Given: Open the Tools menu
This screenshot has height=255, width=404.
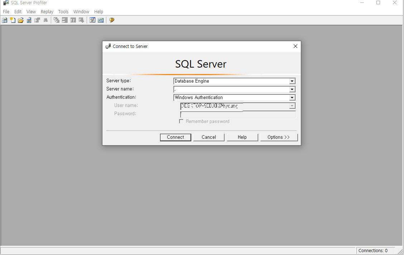Looking at the screenshot, I should click(63, 11).
